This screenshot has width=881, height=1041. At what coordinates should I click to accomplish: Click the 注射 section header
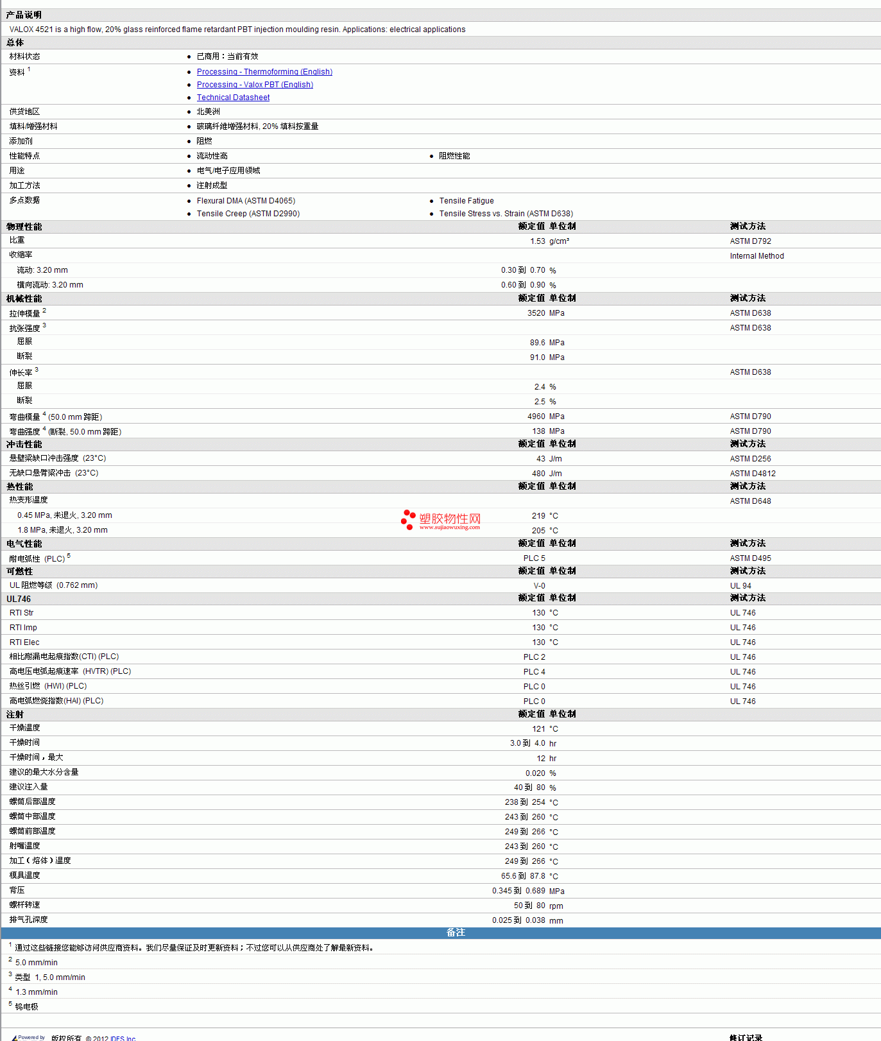(15, 714)
